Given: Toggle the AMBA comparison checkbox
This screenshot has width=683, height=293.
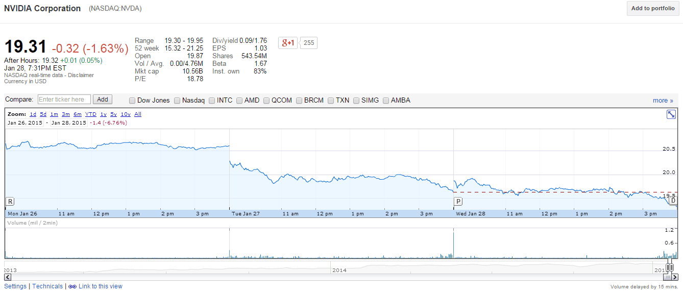Looking at the screenshot, I should (386, 101).
